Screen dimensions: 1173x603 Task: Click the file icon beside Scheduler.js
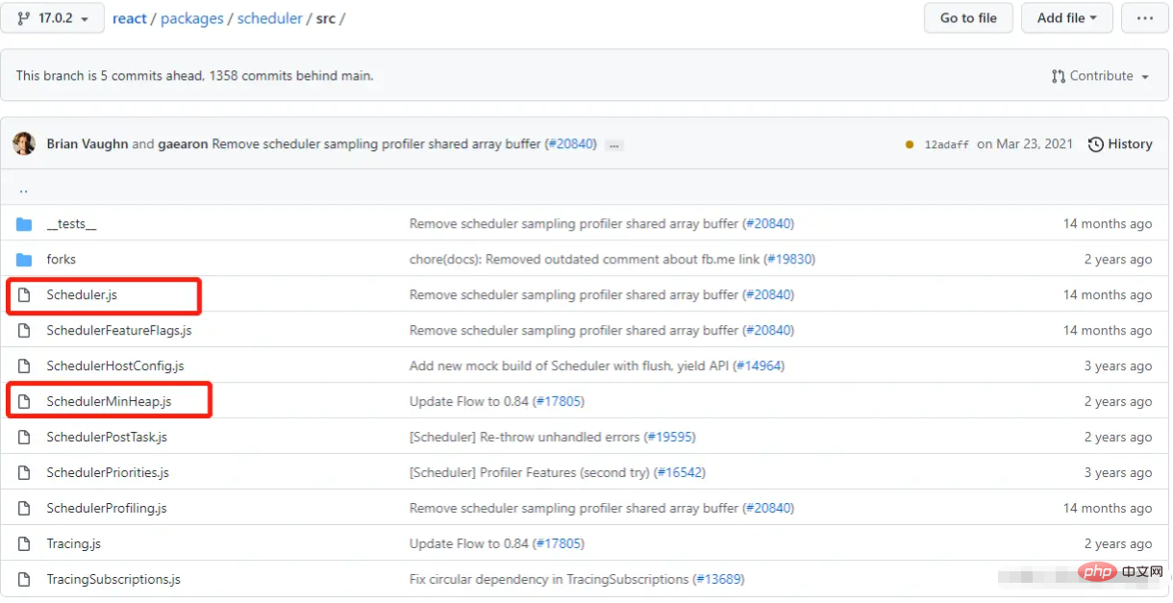[24, 295]
